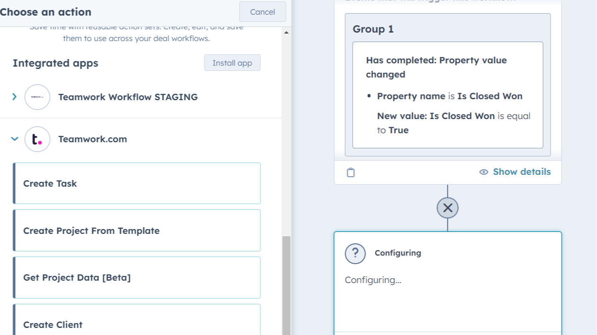Screen dimensions: 597x335
Task: Select the Get Project Data [Beta] action
Action: click(136, 277)
